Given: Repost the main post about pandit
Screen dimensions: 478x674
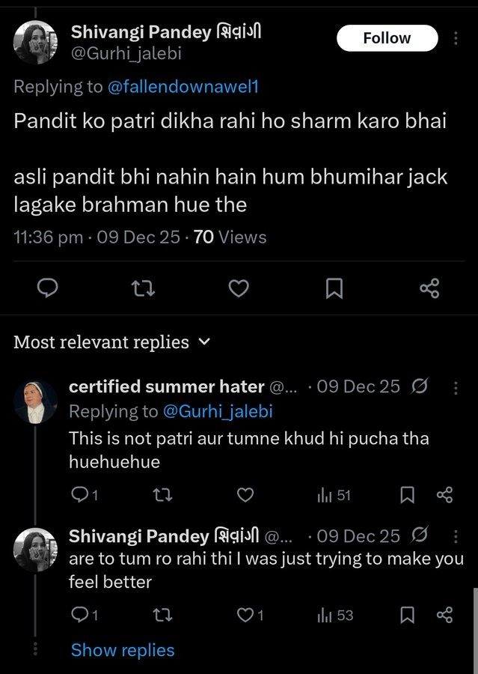Looking at the screenshot, I should click(x=143, y=288).
